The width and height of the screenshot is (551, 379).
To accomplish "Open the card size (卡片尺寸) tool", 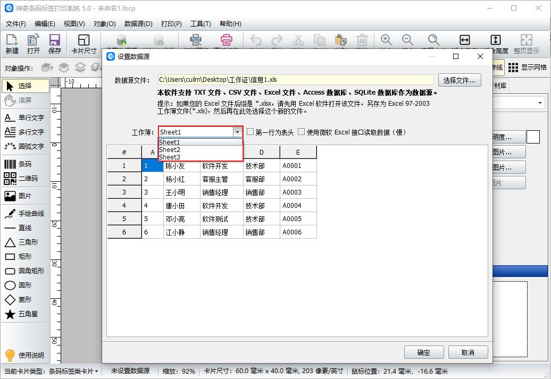I will (84, 44).
